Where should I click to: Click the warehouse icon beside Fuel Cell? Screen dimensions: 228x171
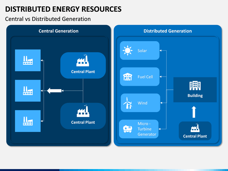[128, 77]
